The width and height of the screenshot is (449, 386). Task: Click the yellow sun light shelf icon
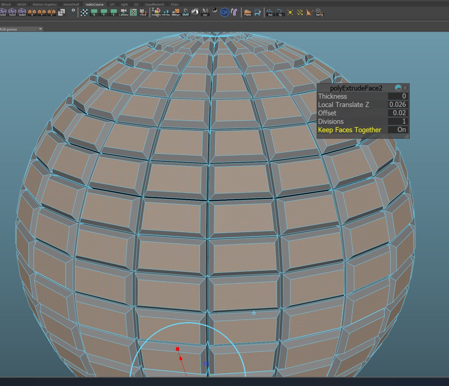[290, 12]
